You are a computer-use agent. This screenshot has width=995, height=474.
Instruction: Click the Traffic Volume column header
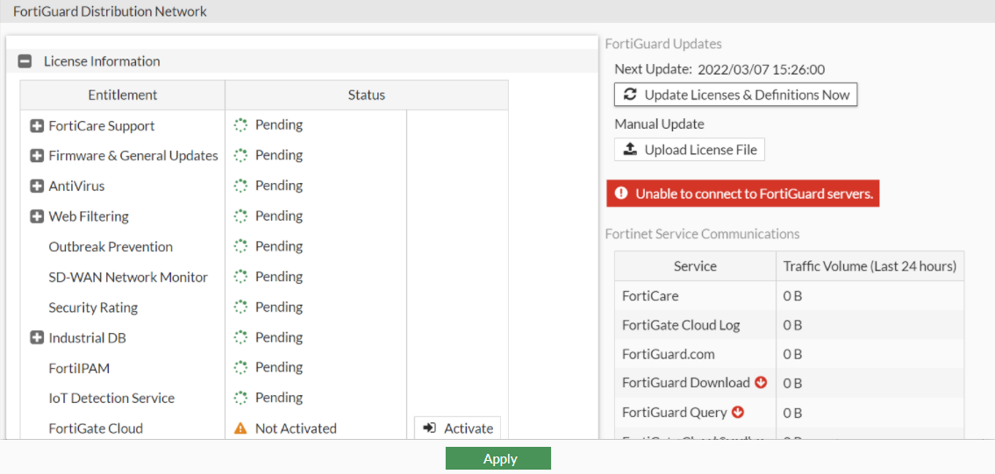pos(870,266)
